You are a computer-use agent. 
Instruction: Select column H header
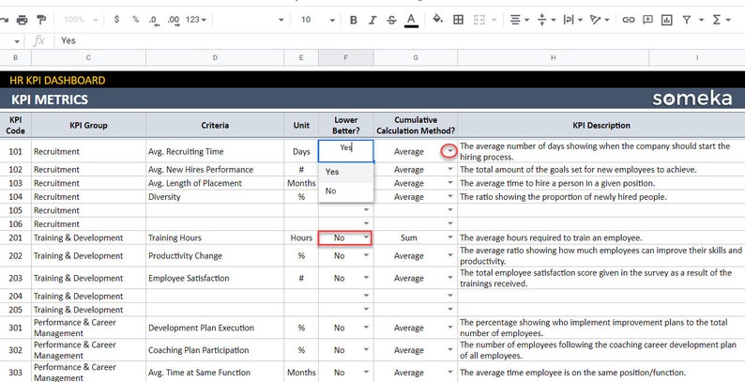(553, 57)
